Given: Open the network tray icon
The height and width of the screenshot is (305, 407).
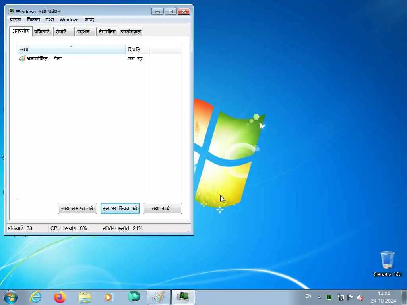Looking at the screenshot, I should click(341, 297).
